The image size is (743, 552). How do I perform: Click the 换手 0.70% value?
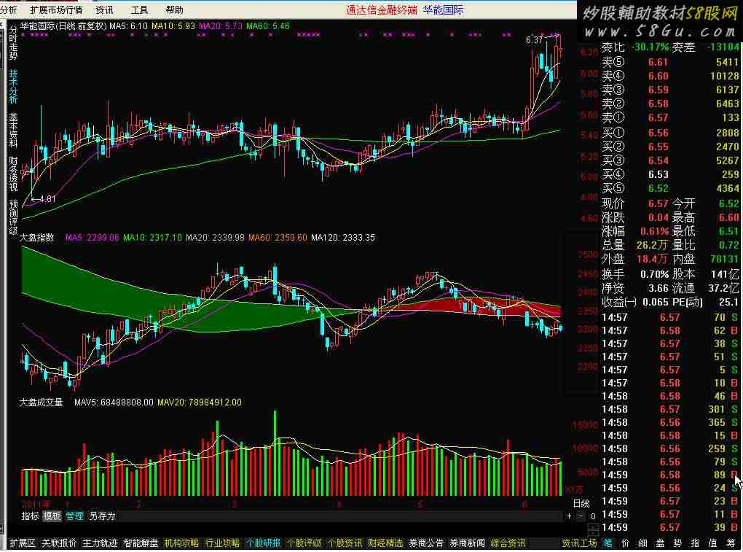tap(655, 274)
